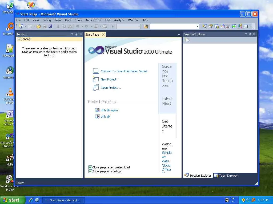Open the active documents list dropdown arrow
Screen dimensions: 273x204
[179, 35]
